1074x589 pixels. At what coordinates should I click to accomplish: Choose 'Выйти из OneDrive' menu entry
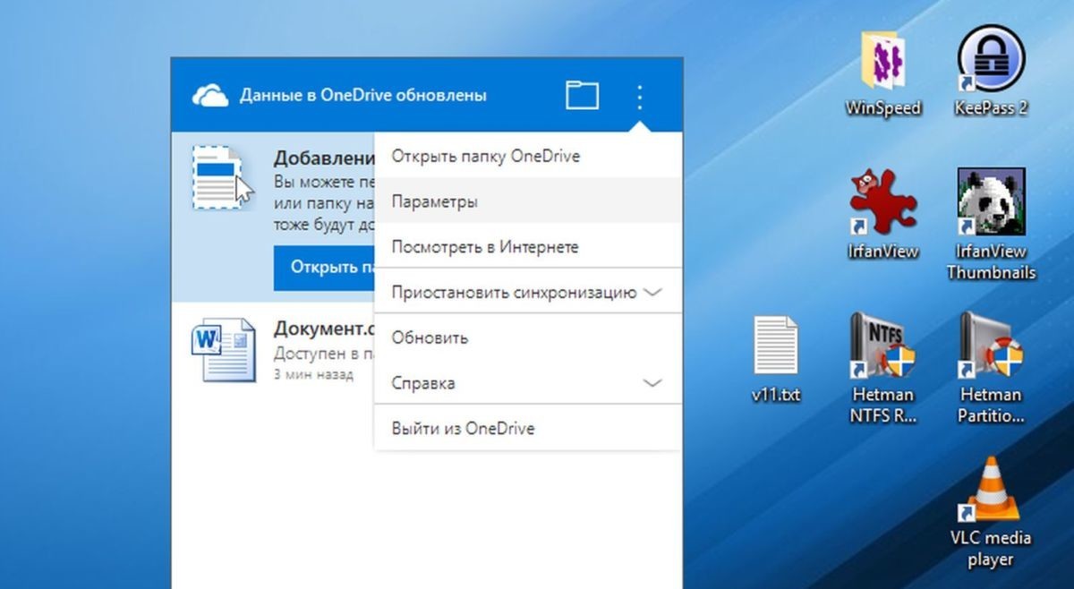tap(528, 429)
